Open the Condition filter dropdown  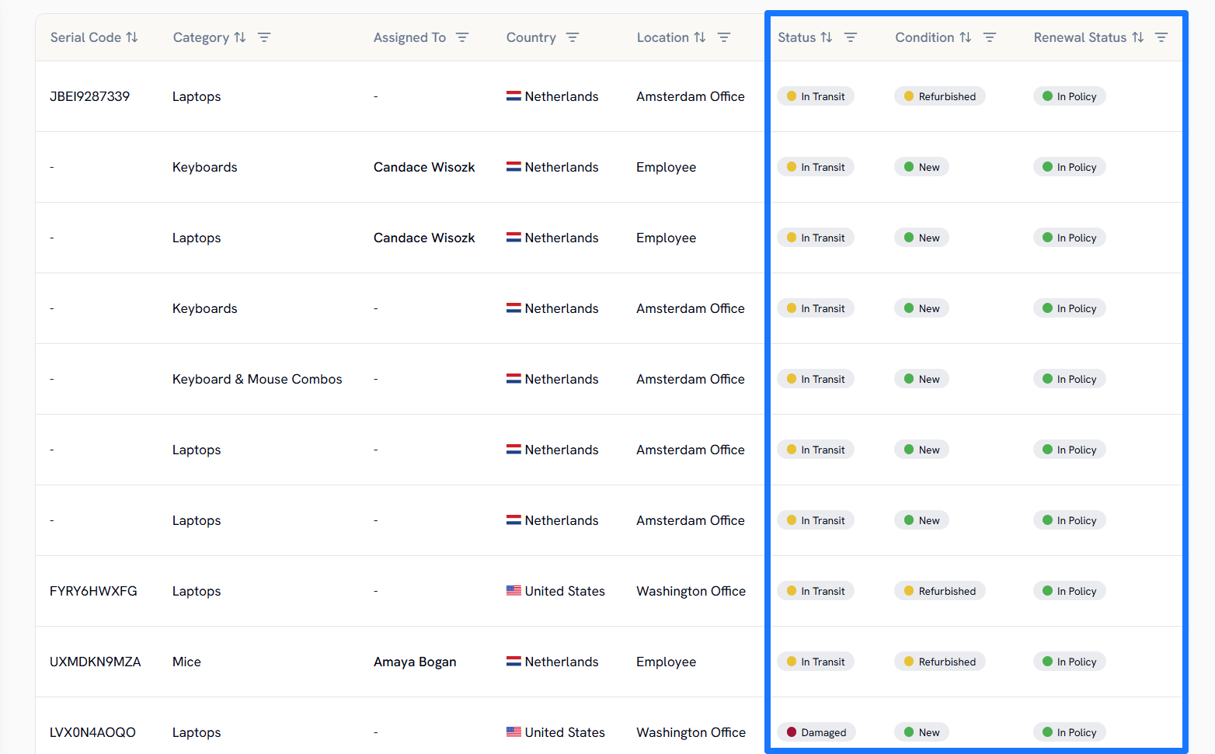pyautogui.click(x=990, y=37)
